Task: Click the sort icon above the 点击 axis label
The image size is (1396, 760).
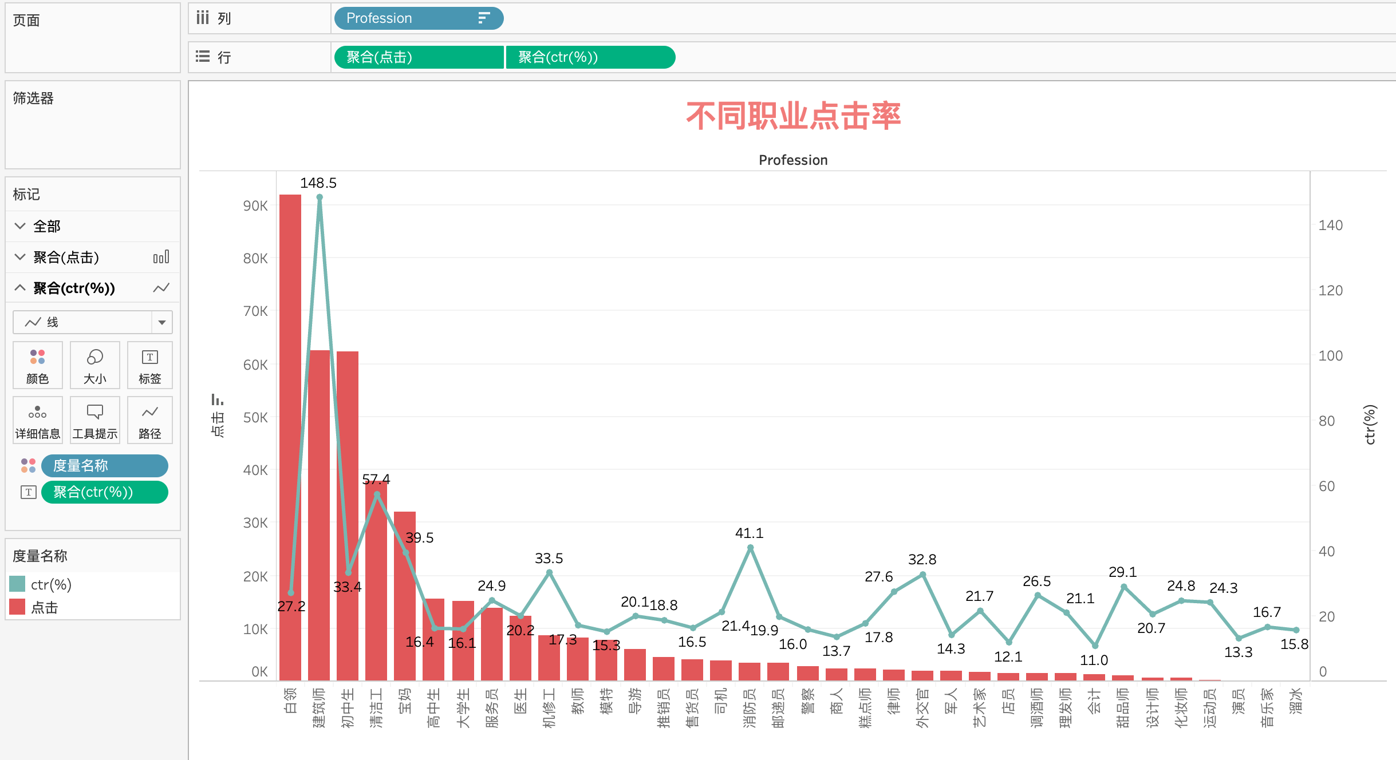Action: (x=217, y=399)
